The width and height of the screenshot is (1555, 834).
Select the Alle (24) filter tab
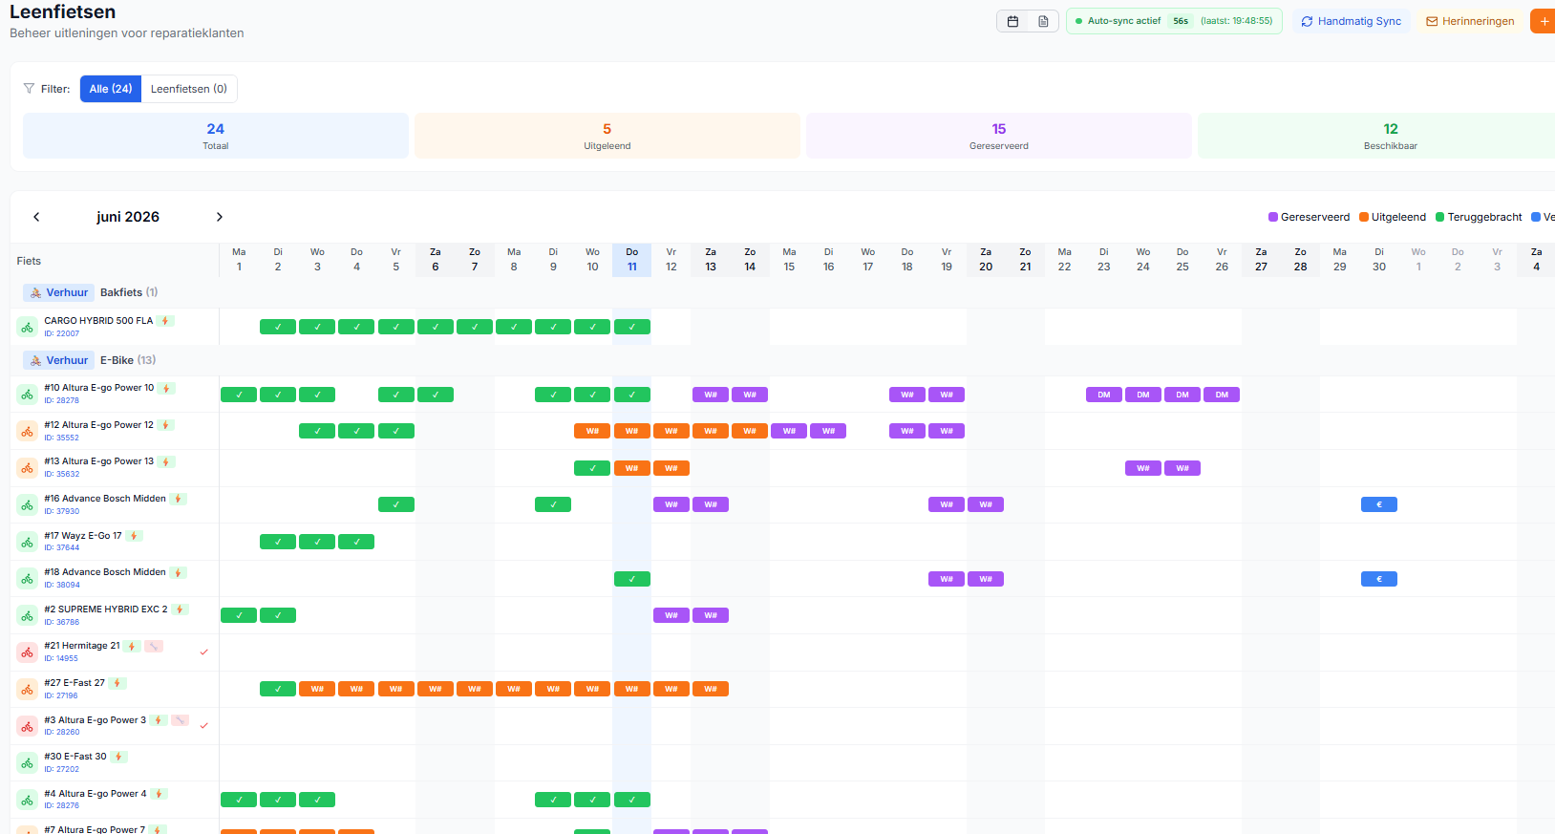click(x=111, y=89)
